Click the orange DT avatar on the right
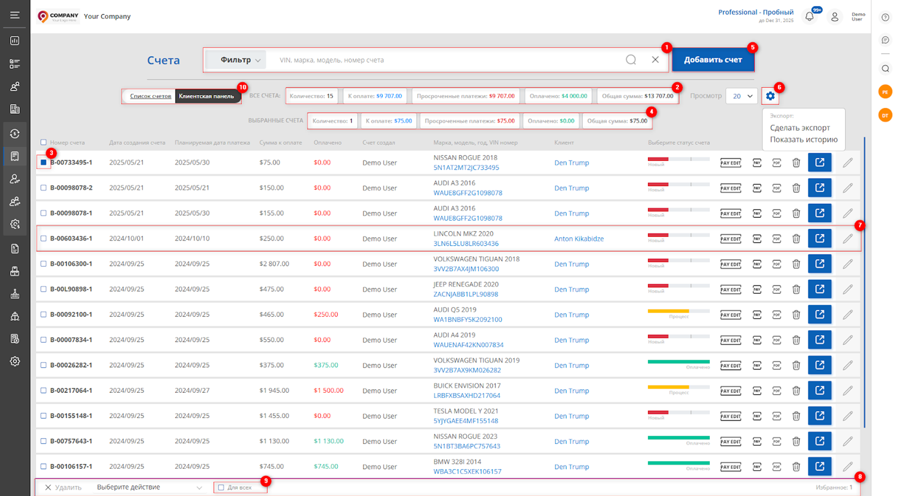897x496 pixels. tap(885, 115)
